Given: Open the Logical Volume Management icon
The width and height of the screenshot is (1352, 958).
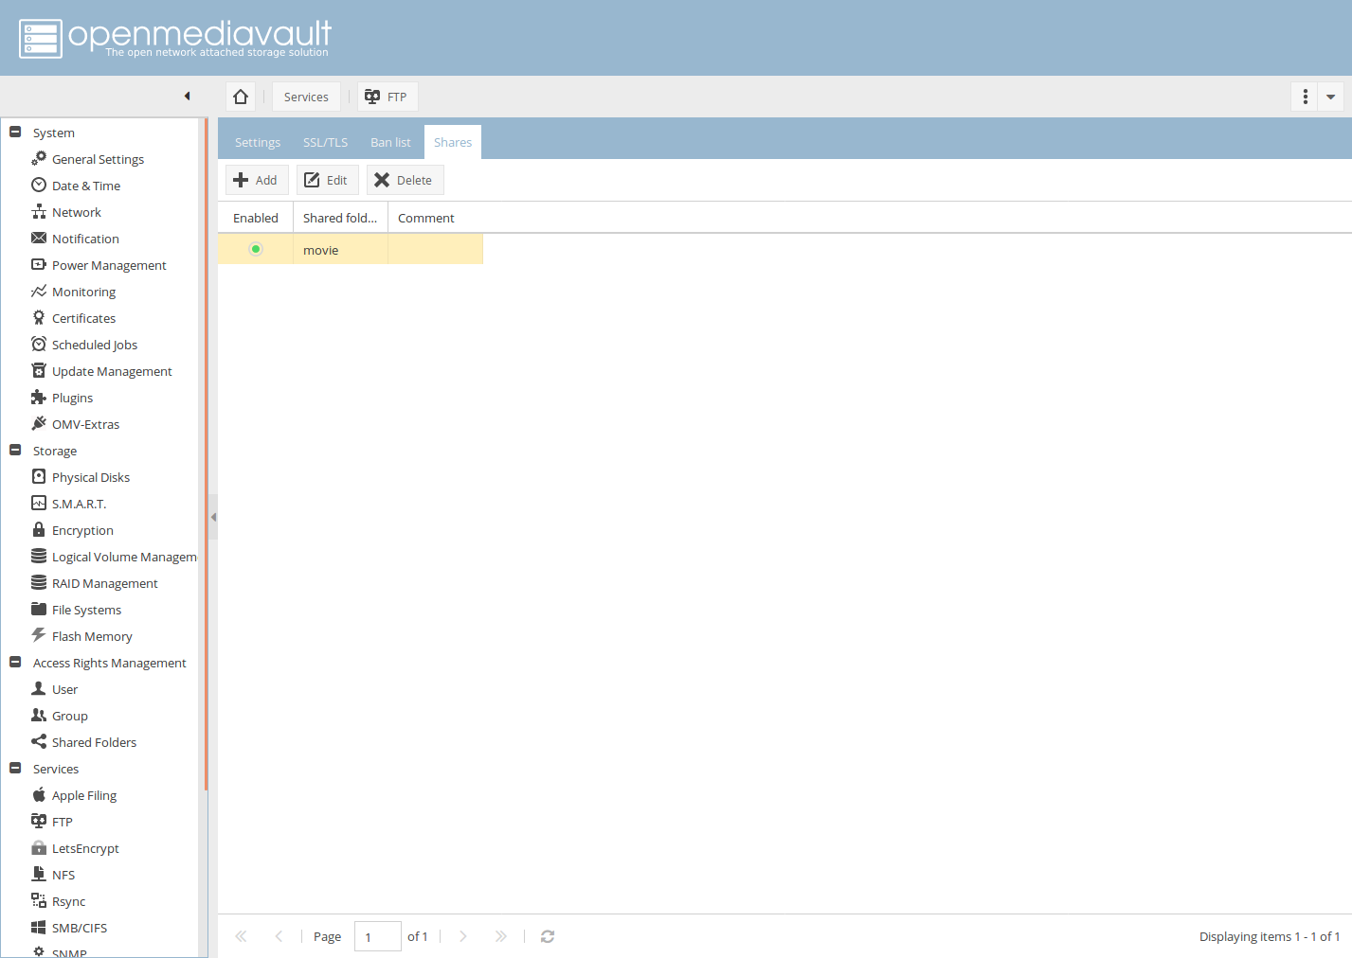Looking at the screenshot, I should (39, 556).
